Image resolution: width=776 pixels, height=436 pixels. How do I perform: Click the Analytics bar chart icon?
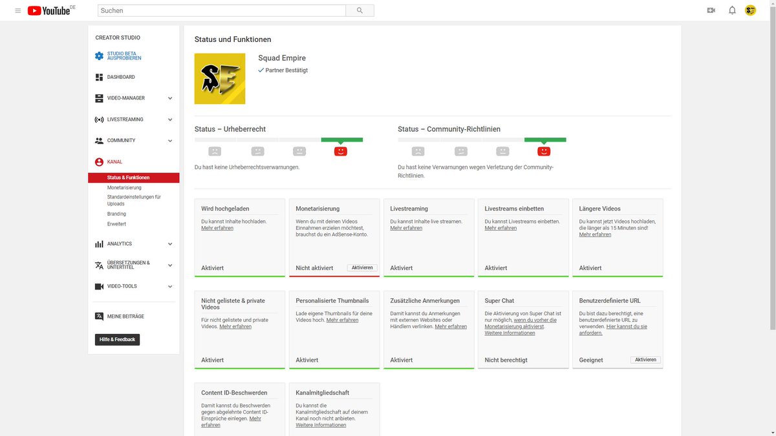(99, 244)
